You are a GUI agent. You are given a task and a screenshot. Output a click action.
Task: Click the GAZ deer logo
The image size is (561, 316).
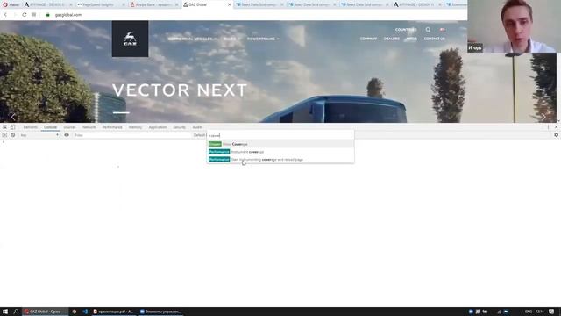tap(130, 39)
